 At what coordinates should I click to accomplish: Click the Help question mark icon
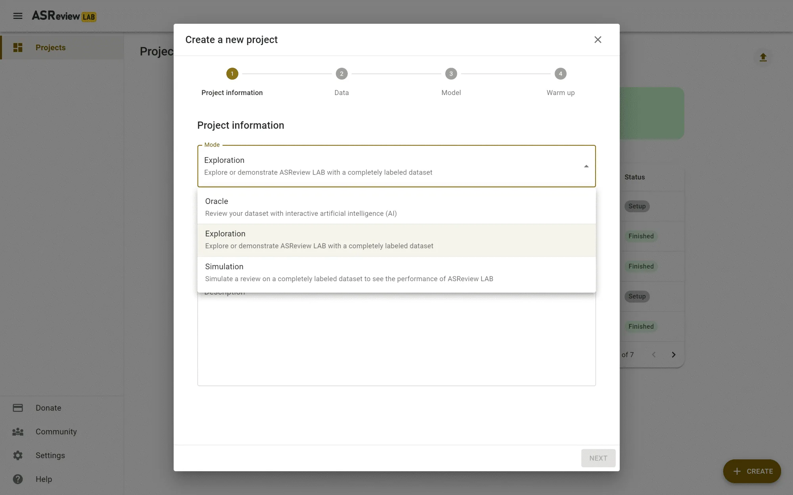coord(18,479)
